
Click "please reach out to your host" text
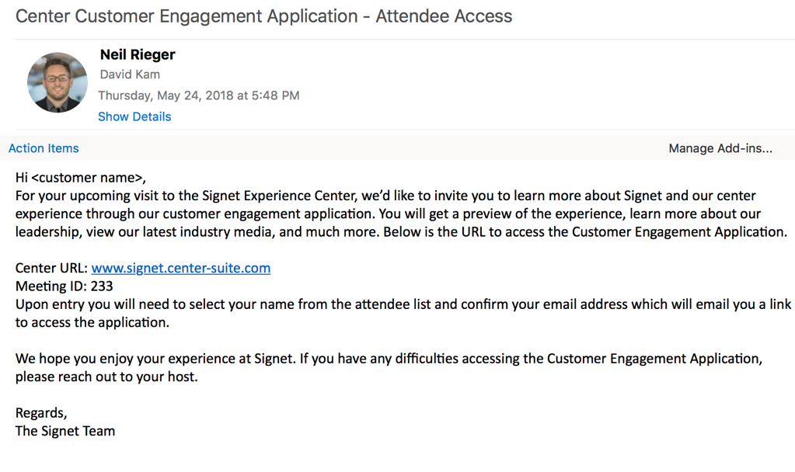[x=106, y=377]
